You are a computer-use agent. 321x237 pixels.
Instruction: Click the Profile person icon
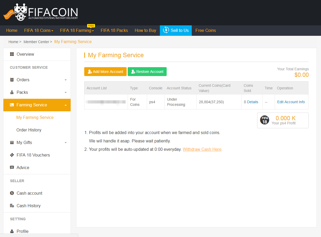point(12,231)
